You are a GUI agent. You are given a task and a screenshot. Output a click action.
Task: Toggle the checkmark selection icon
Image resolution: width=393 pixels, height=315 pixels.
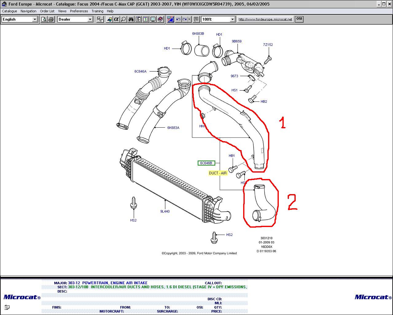tap(100, 19)
